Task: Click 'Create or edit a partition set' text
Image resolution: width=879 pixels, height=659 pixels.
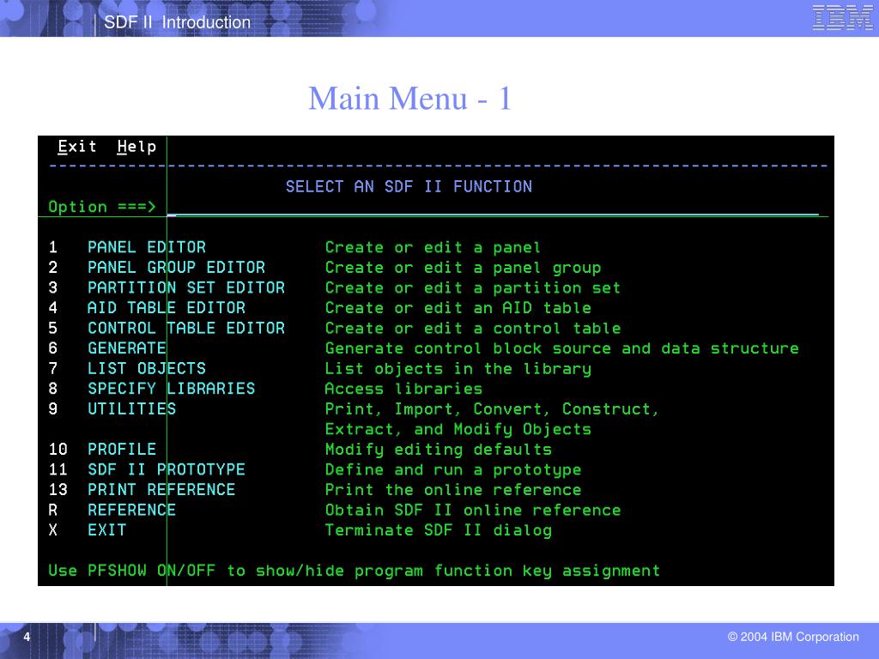Action: coord(473,288)
